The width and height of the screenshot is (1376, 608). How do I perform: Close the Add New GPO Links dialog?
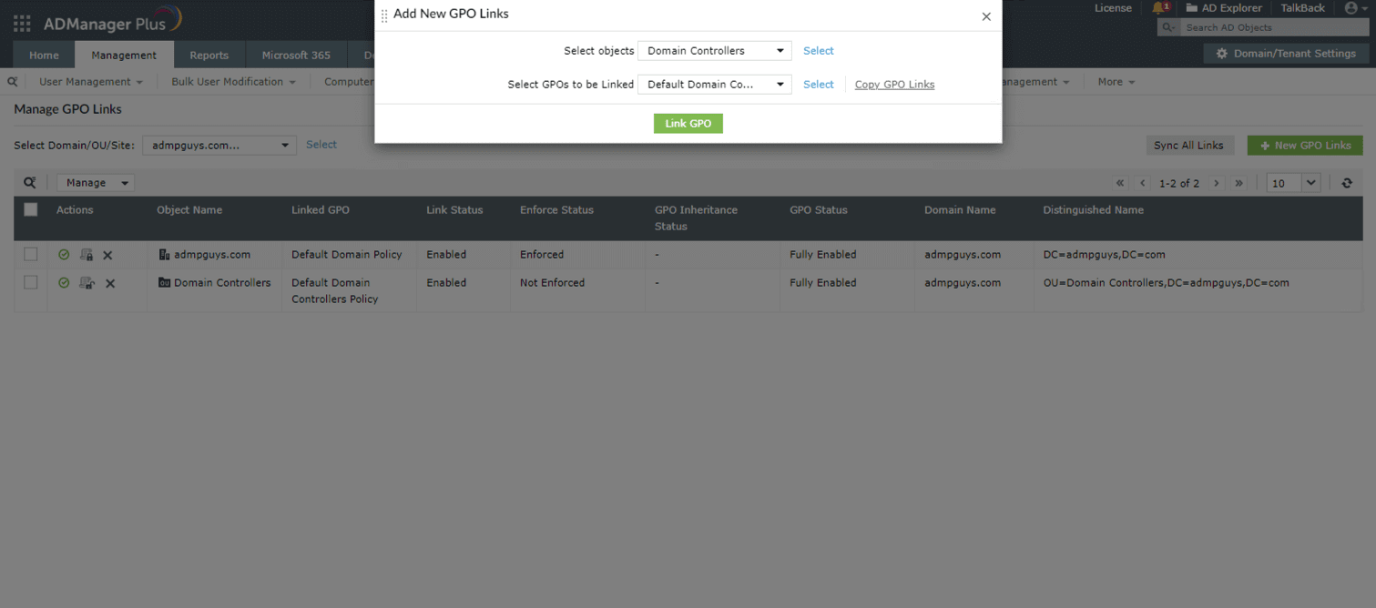pyautogui.click(x=986, y=16)
